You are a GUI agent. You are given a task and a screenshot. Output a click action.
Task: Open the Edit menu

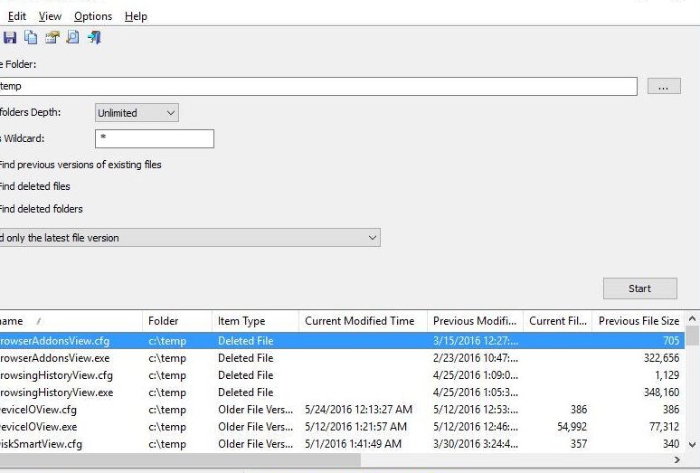tap(17, 16)
